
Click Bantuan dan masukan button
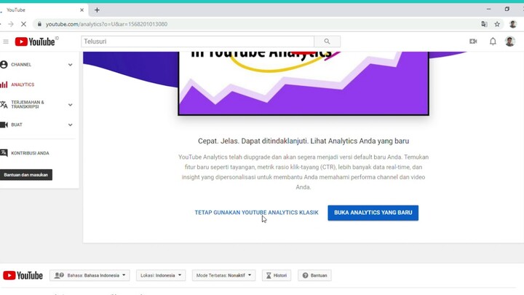[25, 175]
